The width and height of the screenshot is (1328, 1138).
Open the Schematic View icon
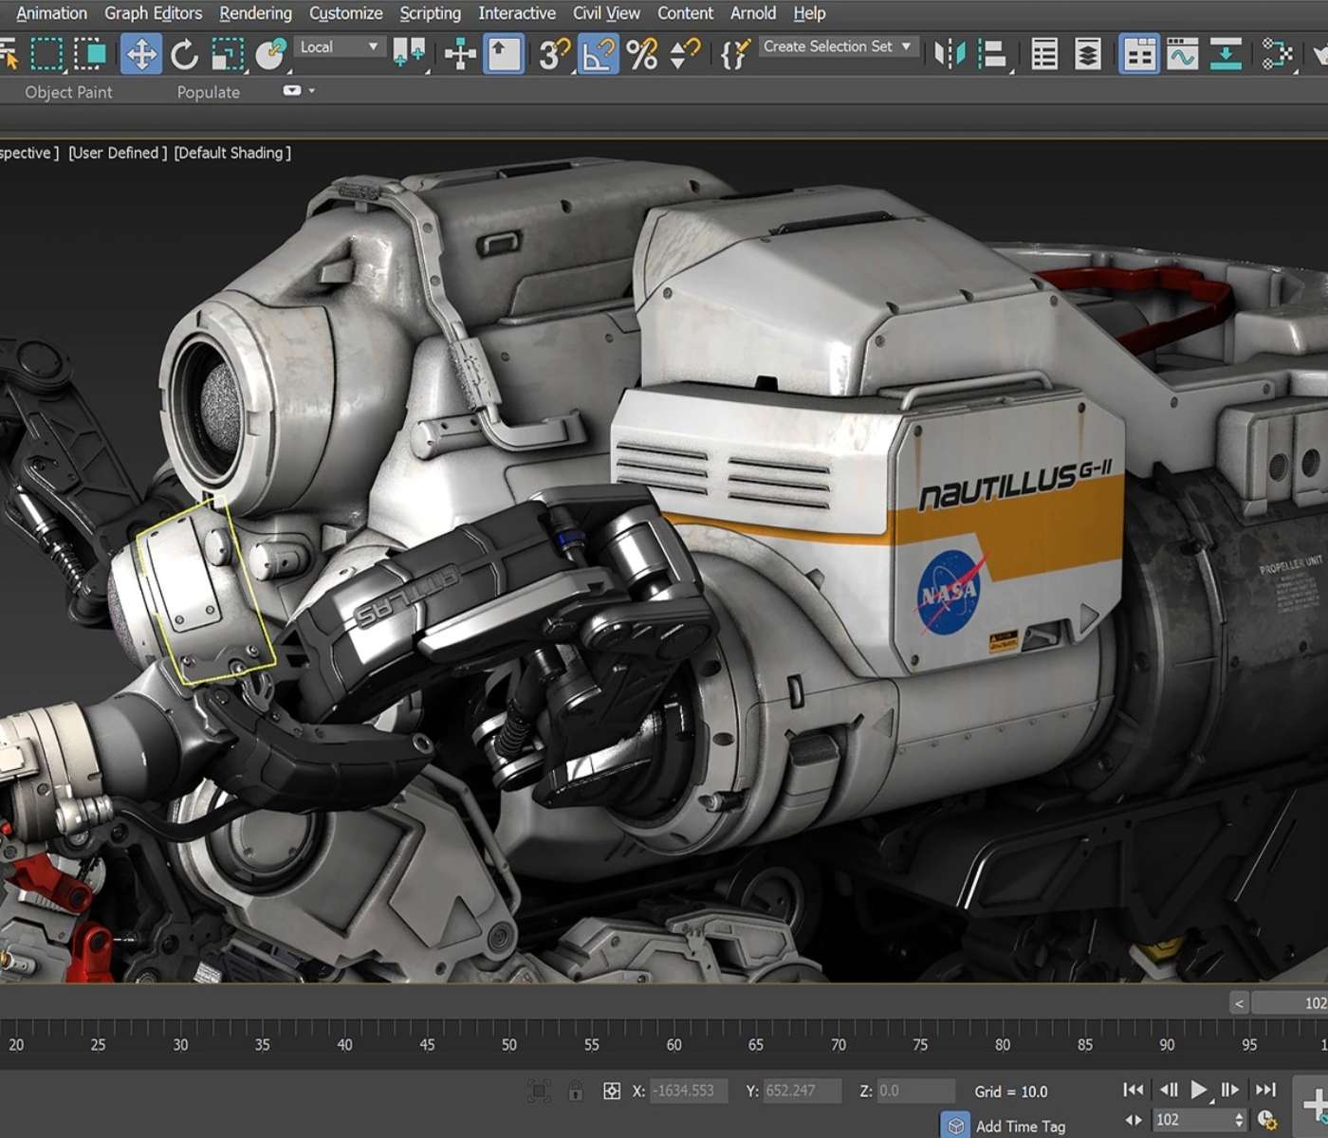(1277, 54)
